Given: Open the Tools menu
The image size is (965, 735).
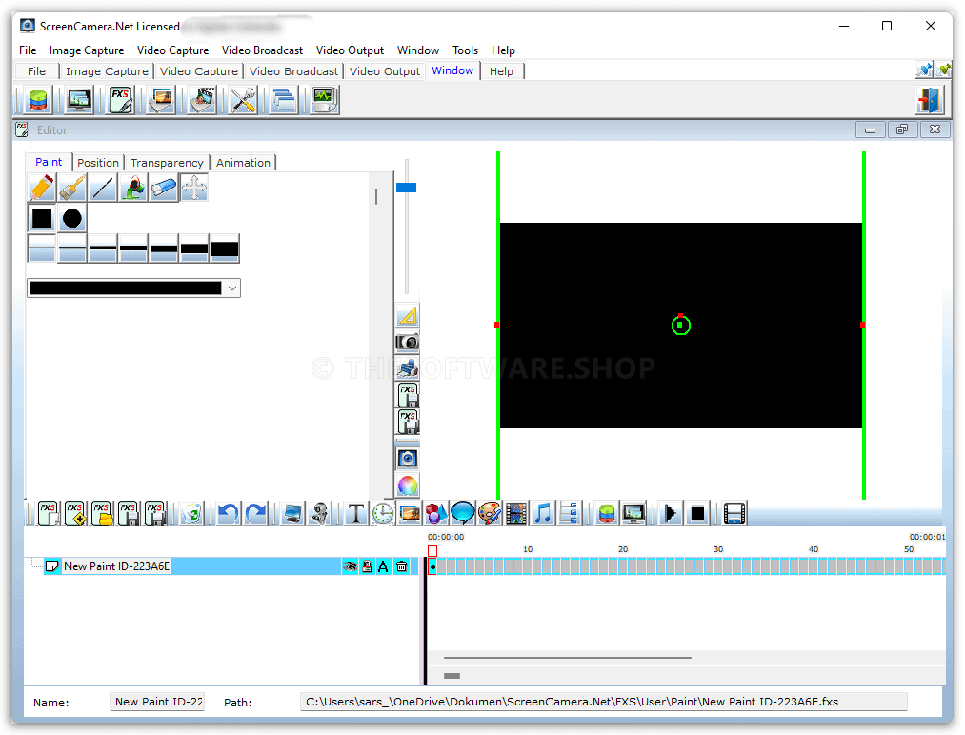Looking at the screenshot, I should (x=465, y=50).
